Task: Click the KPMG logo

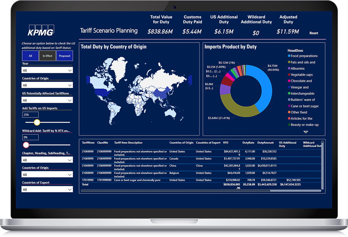Action: point(41,30)
